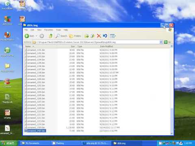Click the url.png desktop icon
Screen dimensions: 195x146
pos(7,114)
